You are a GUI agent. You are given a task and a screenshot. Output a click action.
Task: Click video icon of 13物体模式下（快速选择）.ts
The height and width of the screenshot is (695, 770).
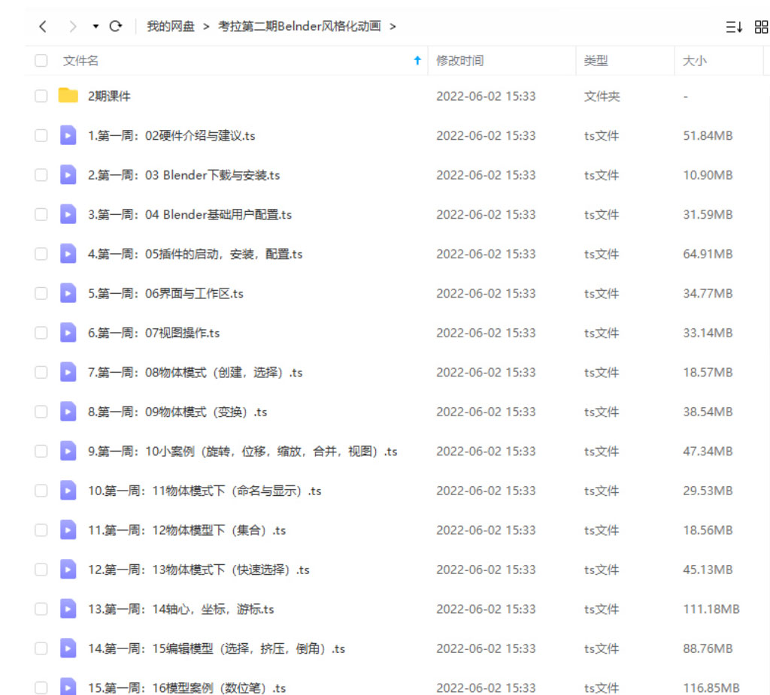[x=68, y=570]
